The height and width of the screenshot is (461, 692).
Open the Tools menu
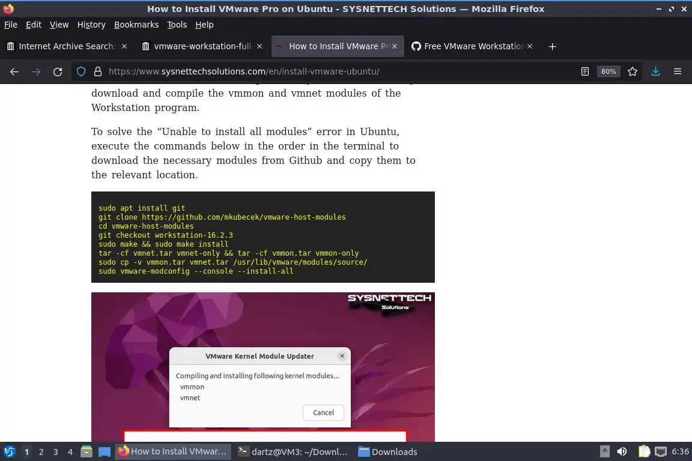(177, 25)
